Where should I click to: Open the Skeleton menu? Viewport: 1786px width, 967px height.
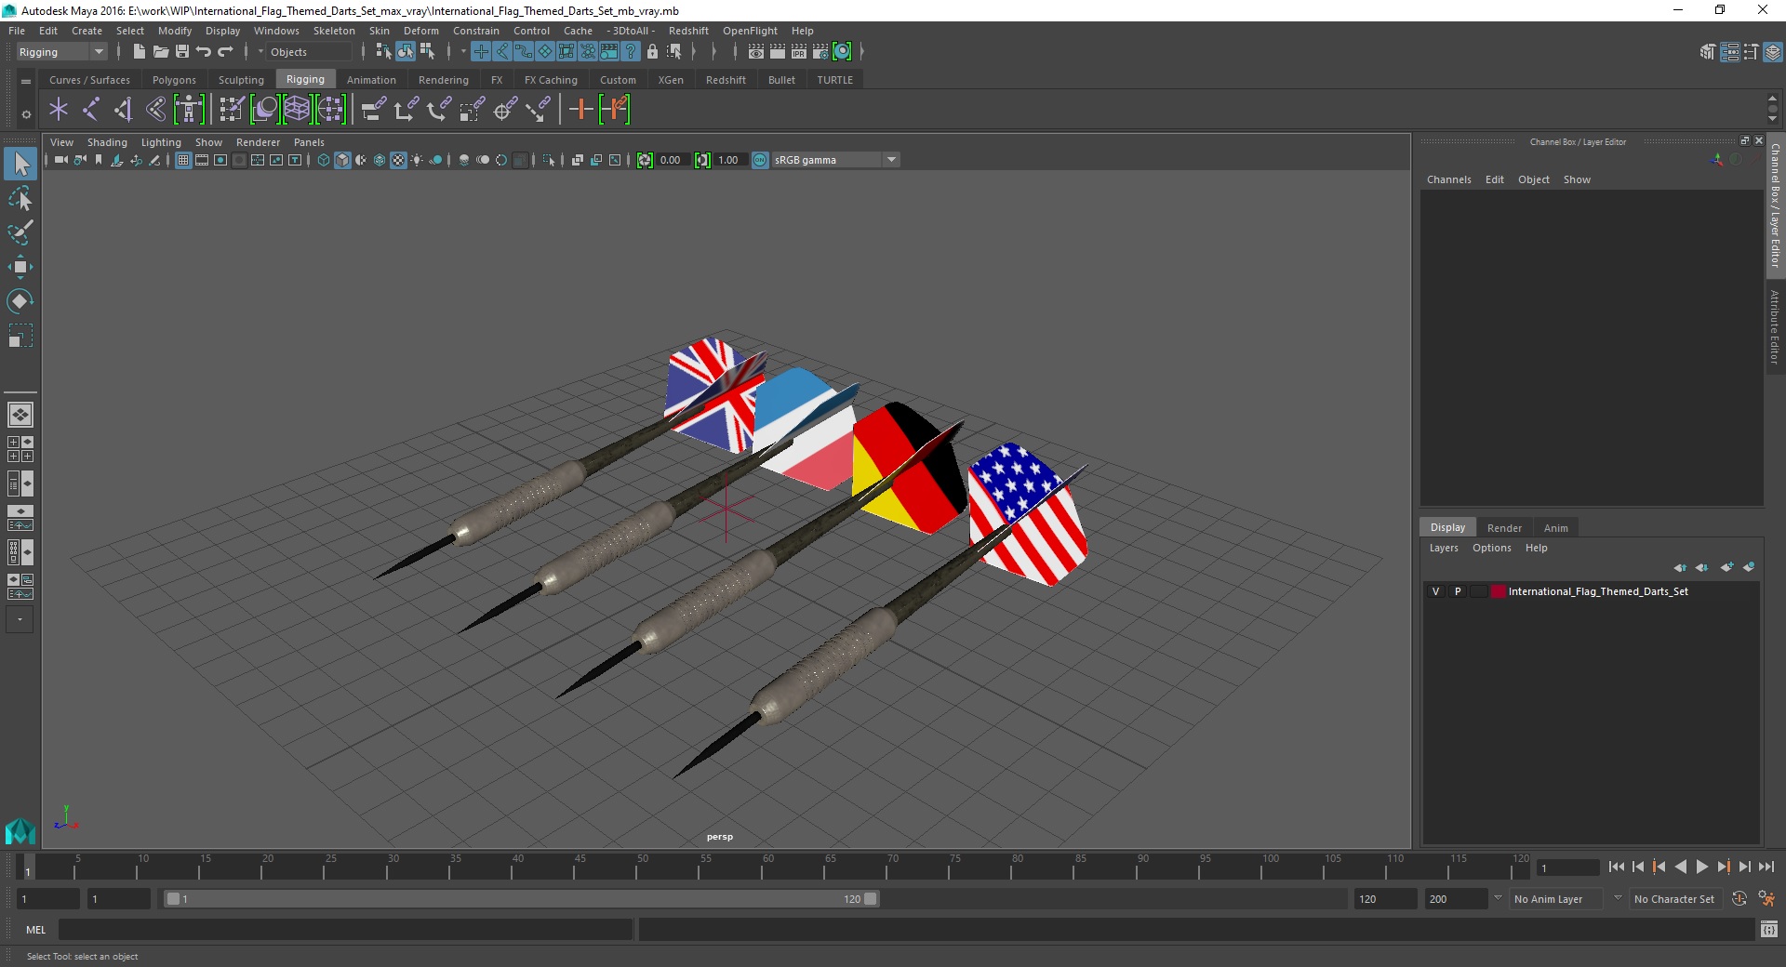[334, 31]
